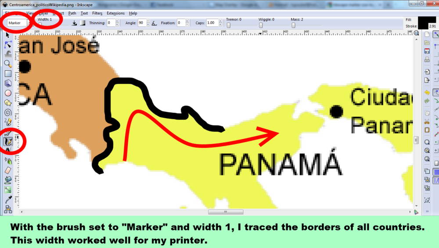Screen dimensions: 439x248
Task: Toggle the trace background lightness button
Action: pos(82,23)
